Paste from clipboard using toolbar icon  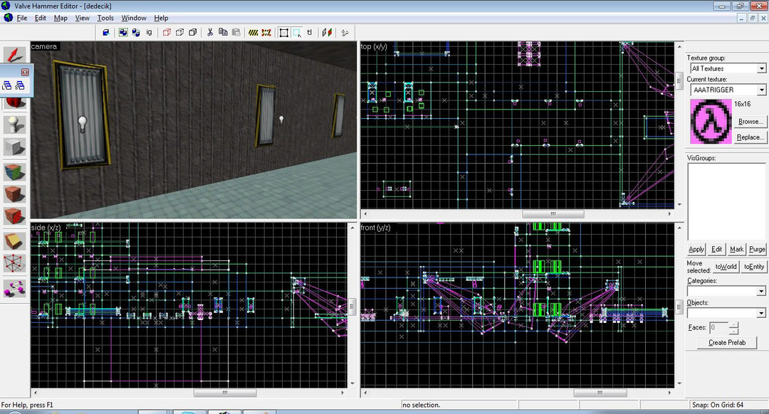coord(236,32)
